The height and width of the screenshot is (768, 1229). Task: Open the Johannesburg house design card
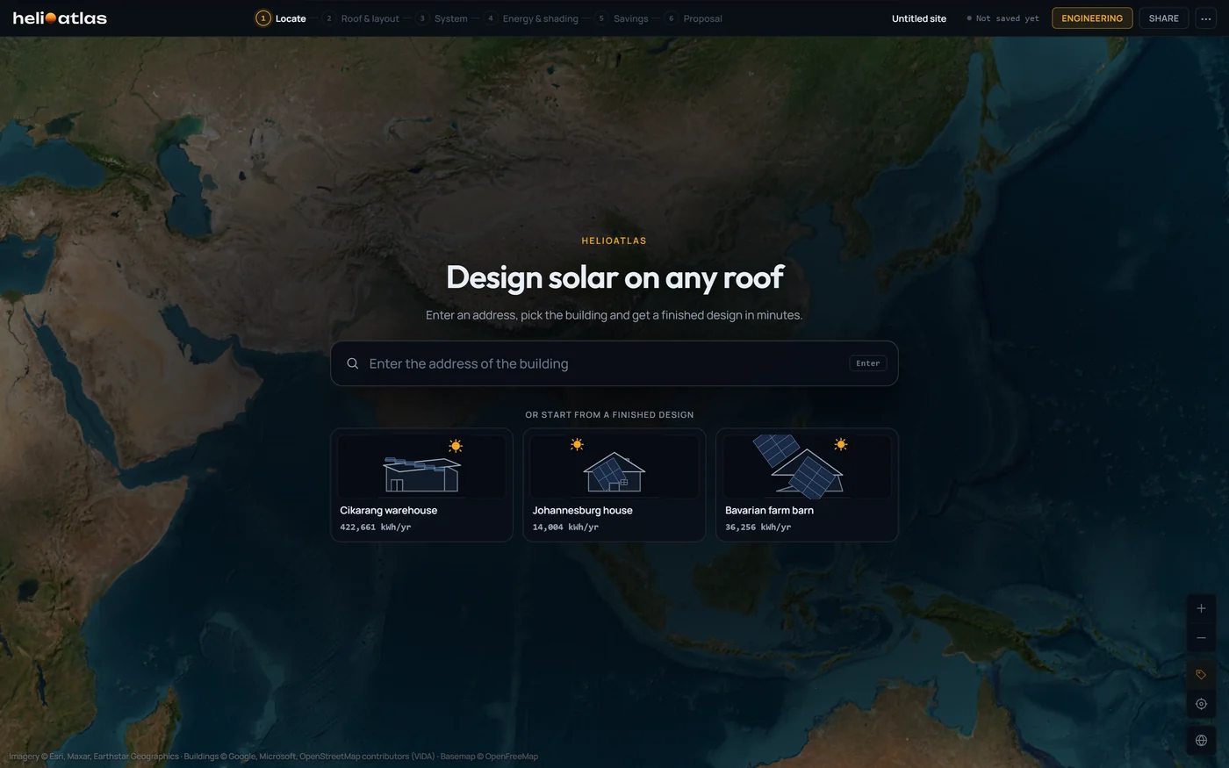(614, 484)
